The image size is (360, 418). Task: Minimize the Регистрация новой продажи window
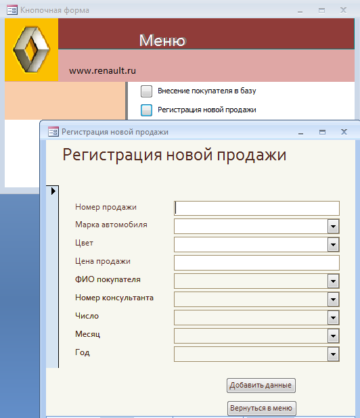pos(300,132)
